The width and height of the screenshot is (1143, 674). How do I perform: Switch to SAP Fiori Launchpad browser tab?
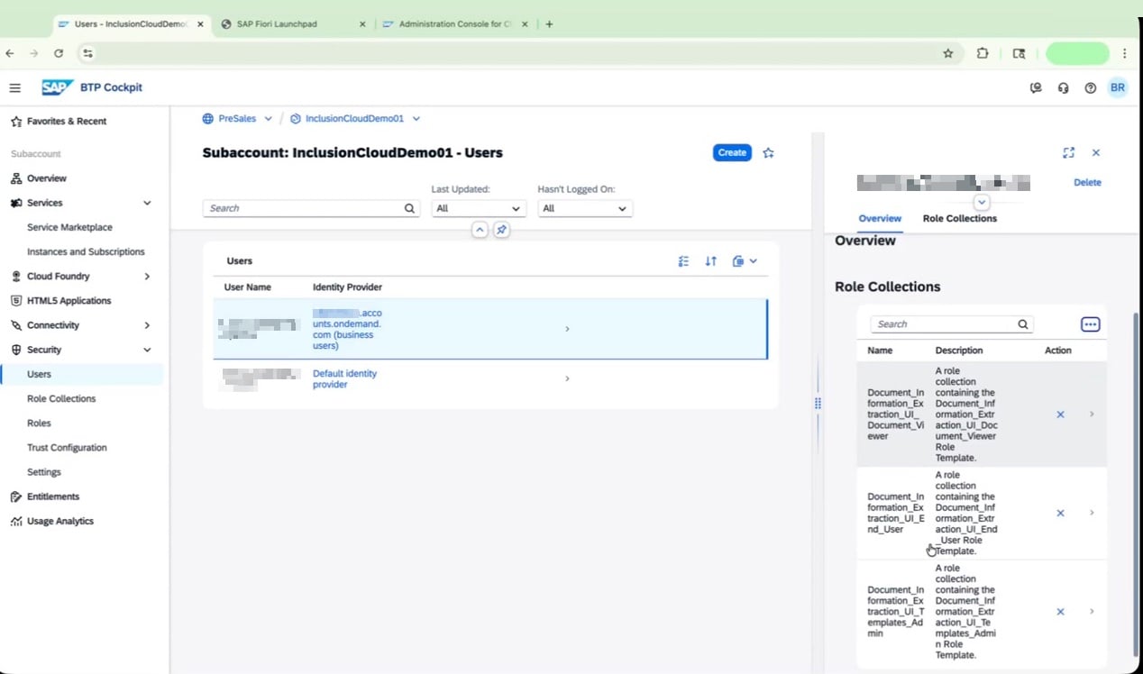(294, 24)
